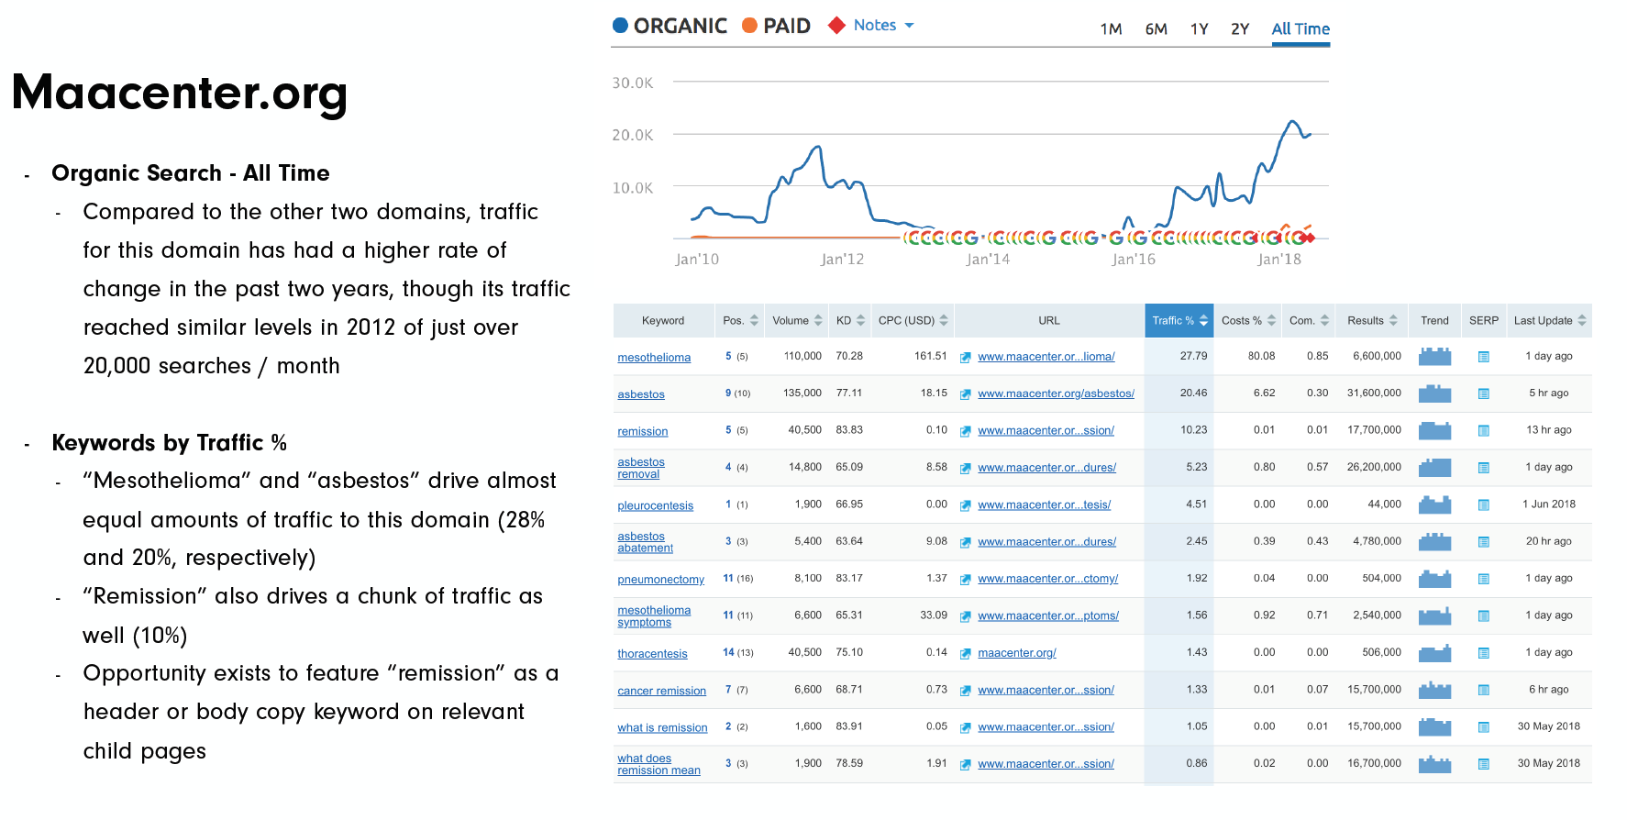This screenshot has height=820, width=1627.
Task: Open the asbestos abatement keyword link
Action: (x=645, y=542)
